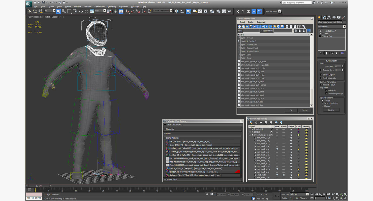Choose the Select and Rotate tool

pos(86,11)
